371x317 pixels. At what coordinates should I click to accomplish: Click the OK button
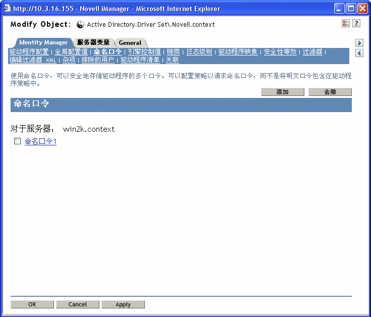pos(32,304)
